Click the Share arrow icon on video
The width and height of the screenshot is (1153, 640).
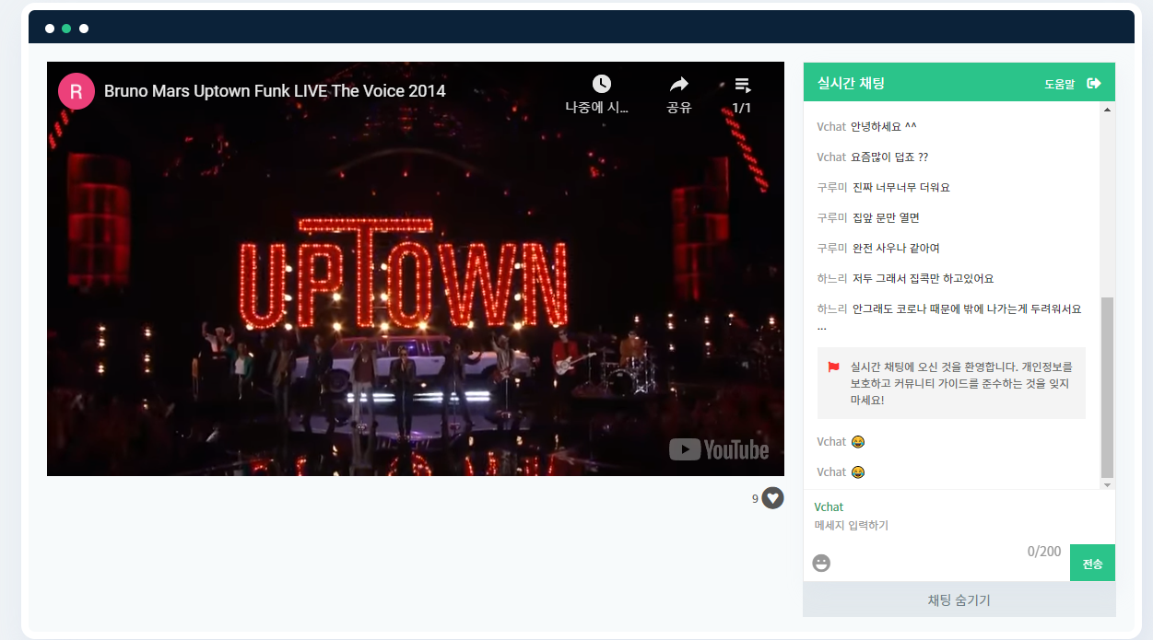pos(679,85)
